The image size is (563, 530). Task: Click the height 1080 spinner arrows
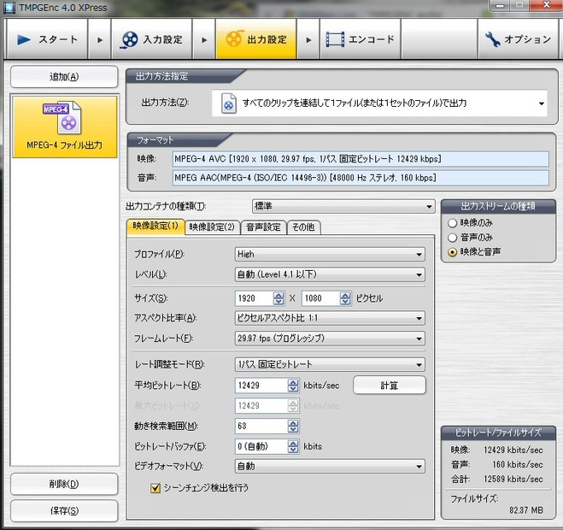(345, 298)
